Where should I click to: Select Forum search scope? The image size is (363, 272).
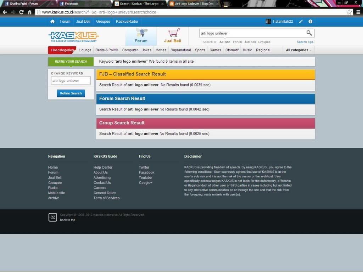click(x=237, y=42)
